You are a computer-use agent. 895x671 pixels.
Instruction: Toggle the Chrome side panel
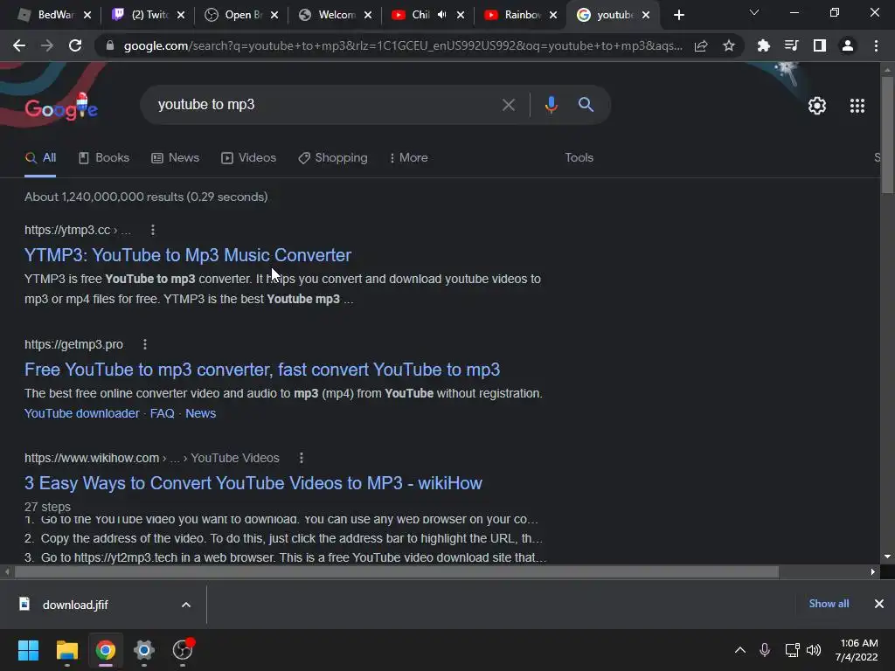tap(820, 45)
